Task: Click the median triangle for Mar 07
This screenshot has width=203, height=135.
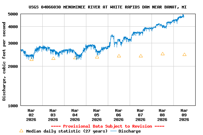Action: pos(141,56)
